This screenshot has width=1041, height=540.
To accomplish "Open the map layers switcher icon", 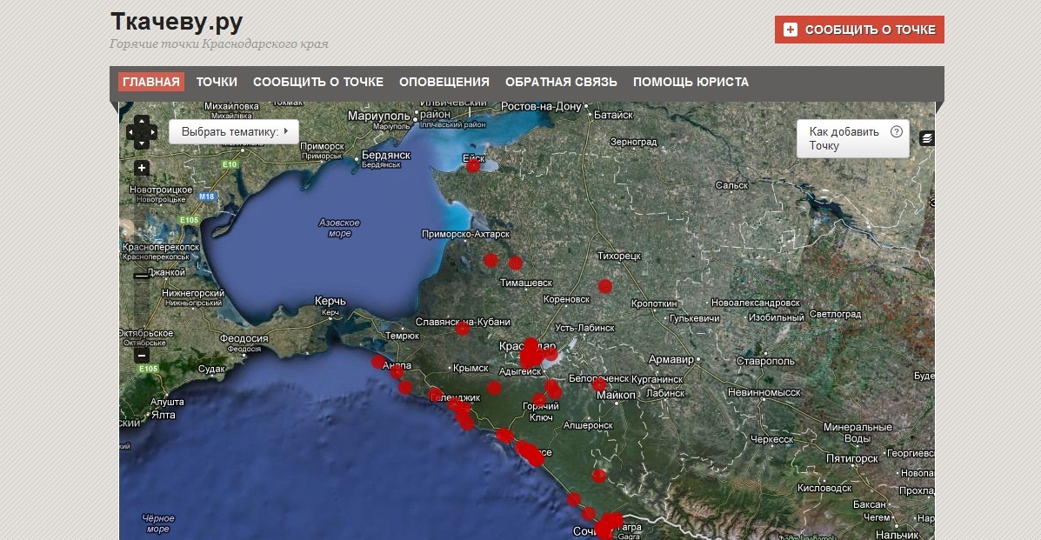I will pyautogui.click(x=926, y=138).
